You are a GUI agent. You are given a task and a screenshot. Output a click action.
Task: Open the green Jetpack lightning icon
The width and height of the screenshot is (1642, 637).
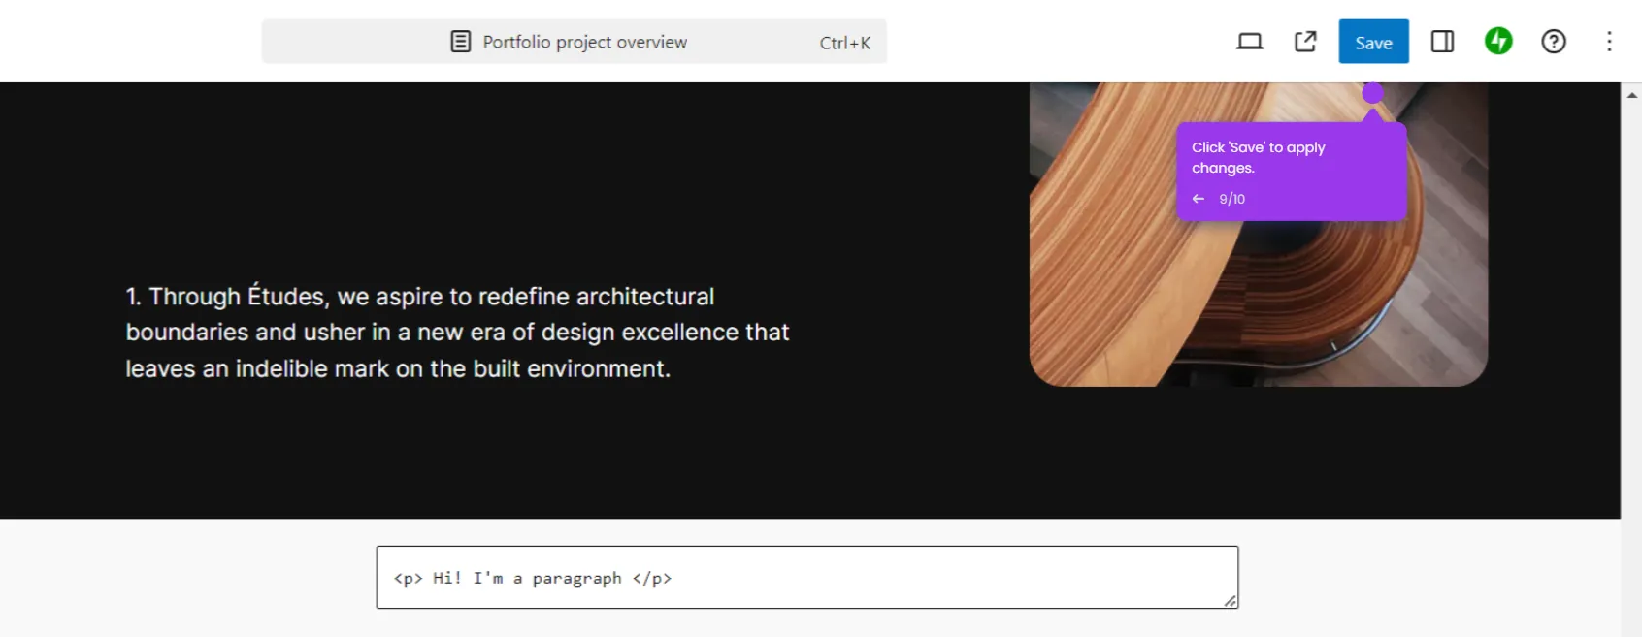1498,42
